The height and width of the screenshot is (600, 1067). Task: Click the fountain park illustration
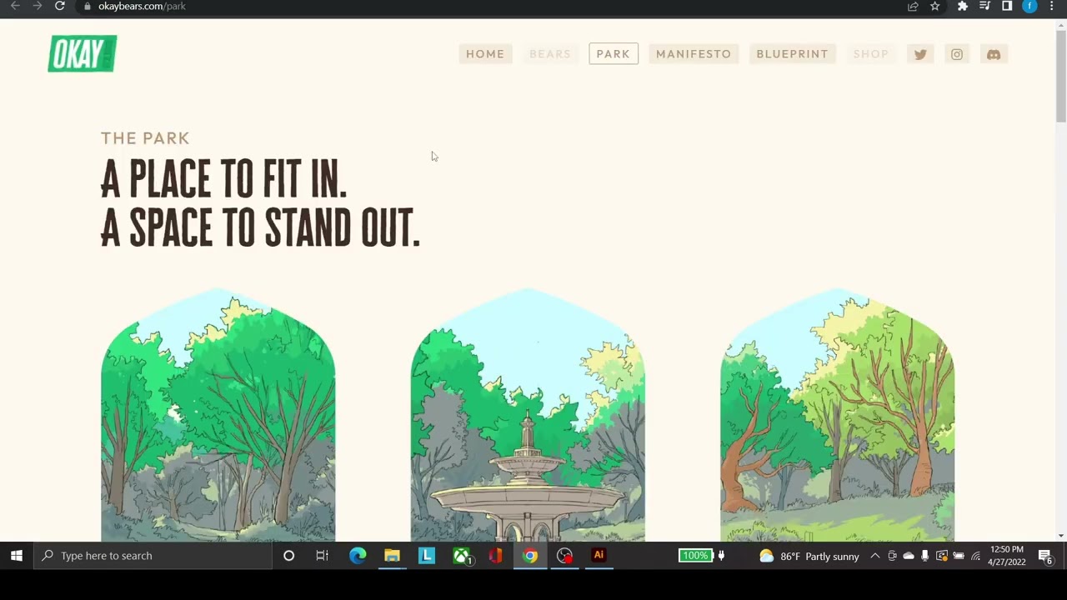click(x=528, y=415)
